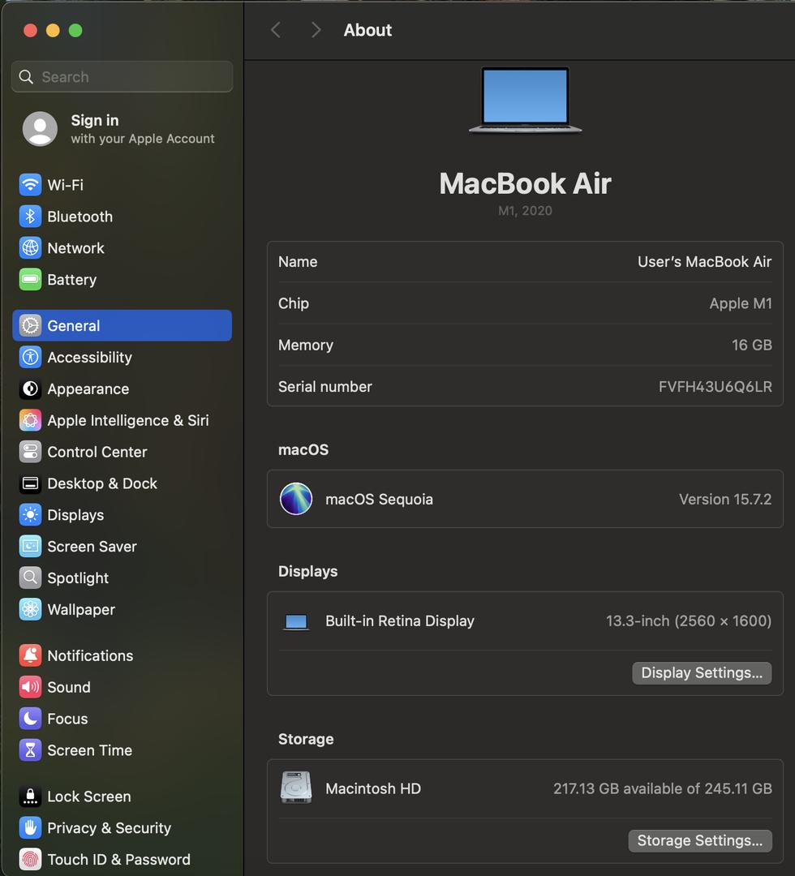Open the Battery settings icon

[x=30, y=280]
